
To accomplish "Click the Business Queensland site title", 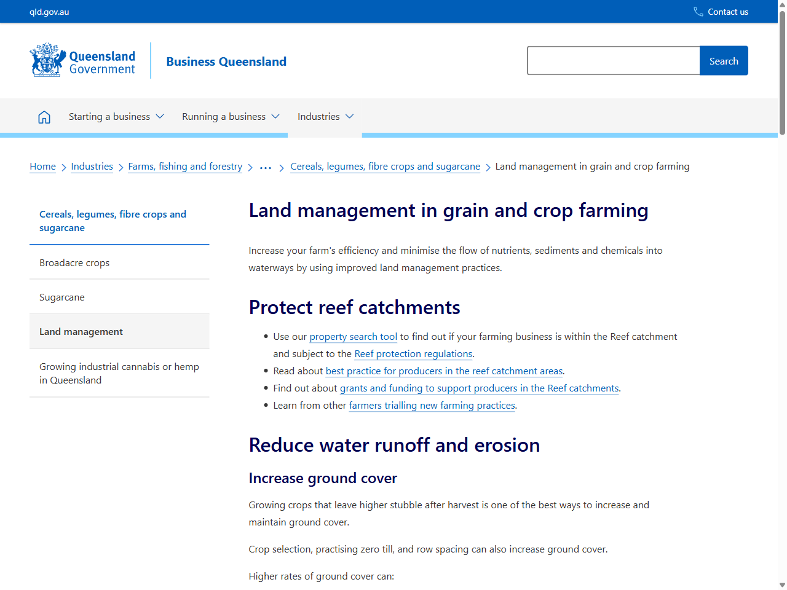I will [x=226, y=61].
